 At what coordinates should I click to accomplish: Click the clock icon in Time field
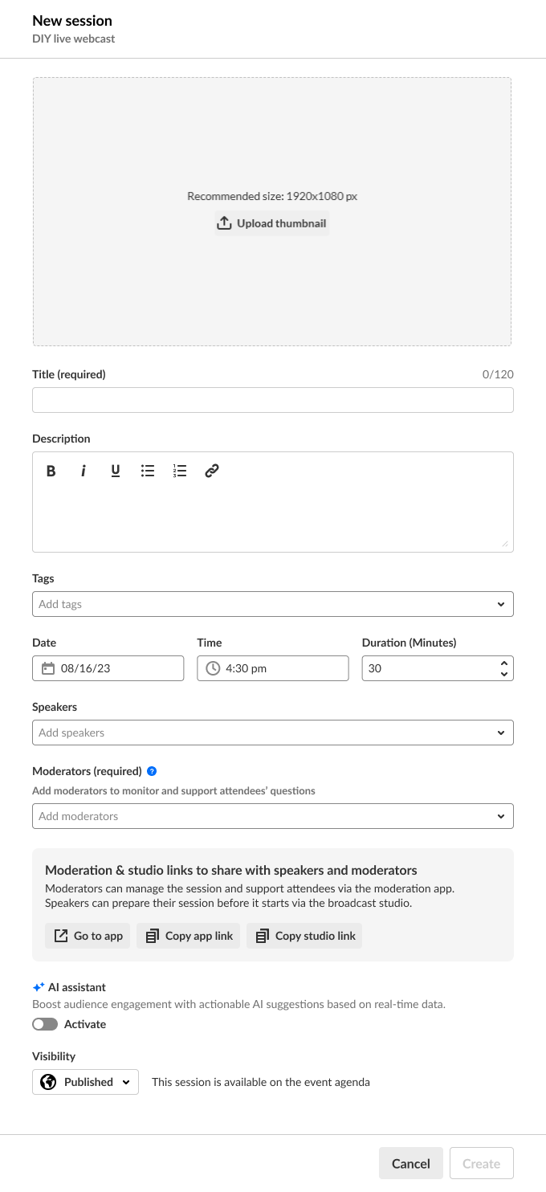213,668
